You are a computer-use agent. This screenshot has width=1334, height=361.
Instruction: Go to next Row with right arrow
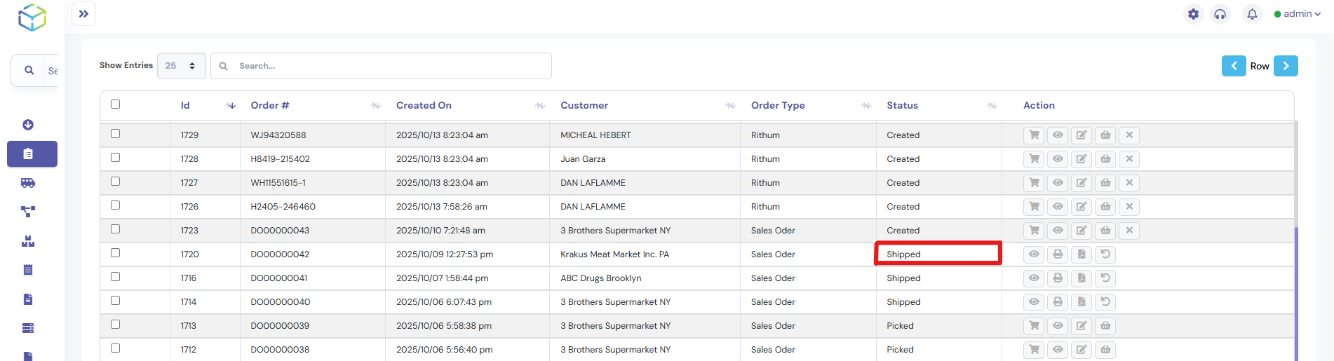1286,66
